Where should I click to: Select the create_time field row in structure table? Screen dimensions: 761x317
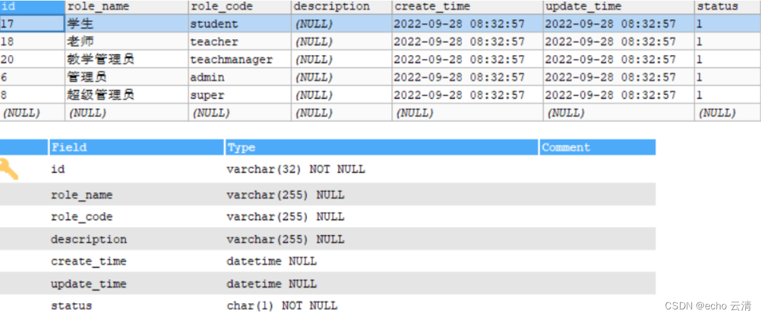point(328,261)
